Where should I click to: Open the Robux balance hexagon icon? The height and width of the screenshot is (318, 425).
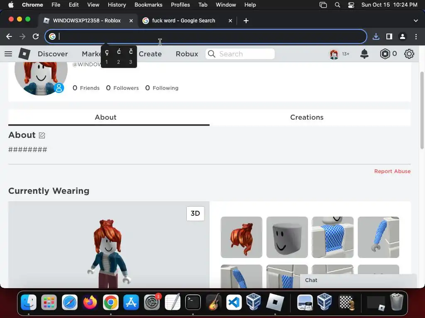coord(385,54)
